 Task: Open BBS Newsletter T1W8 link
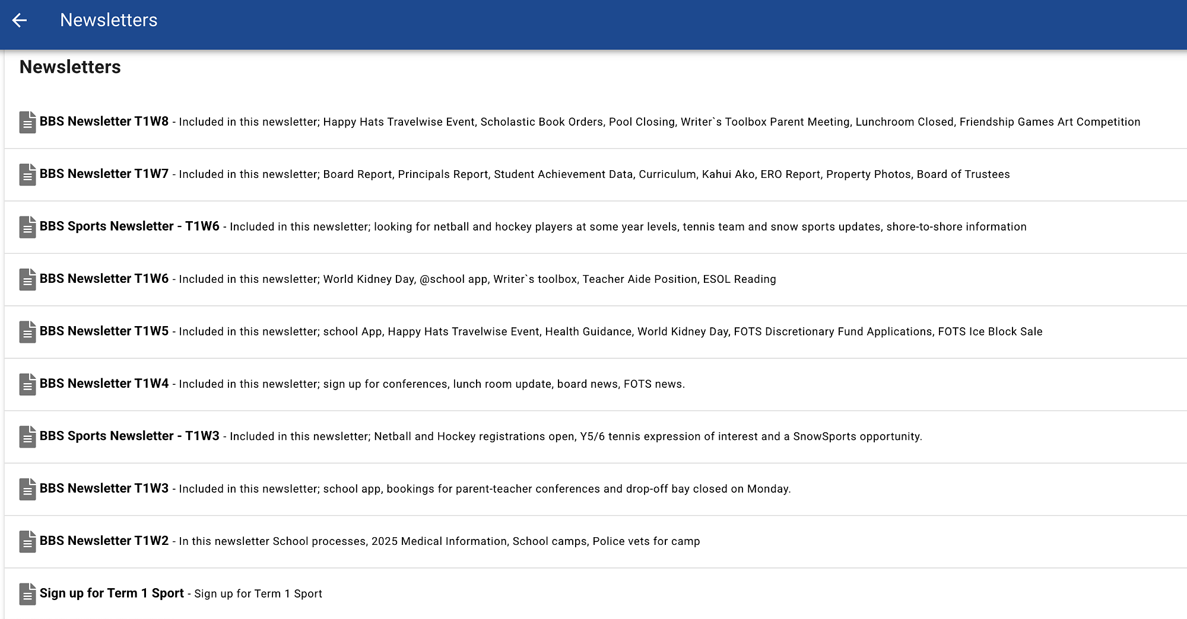click(104, 122)
